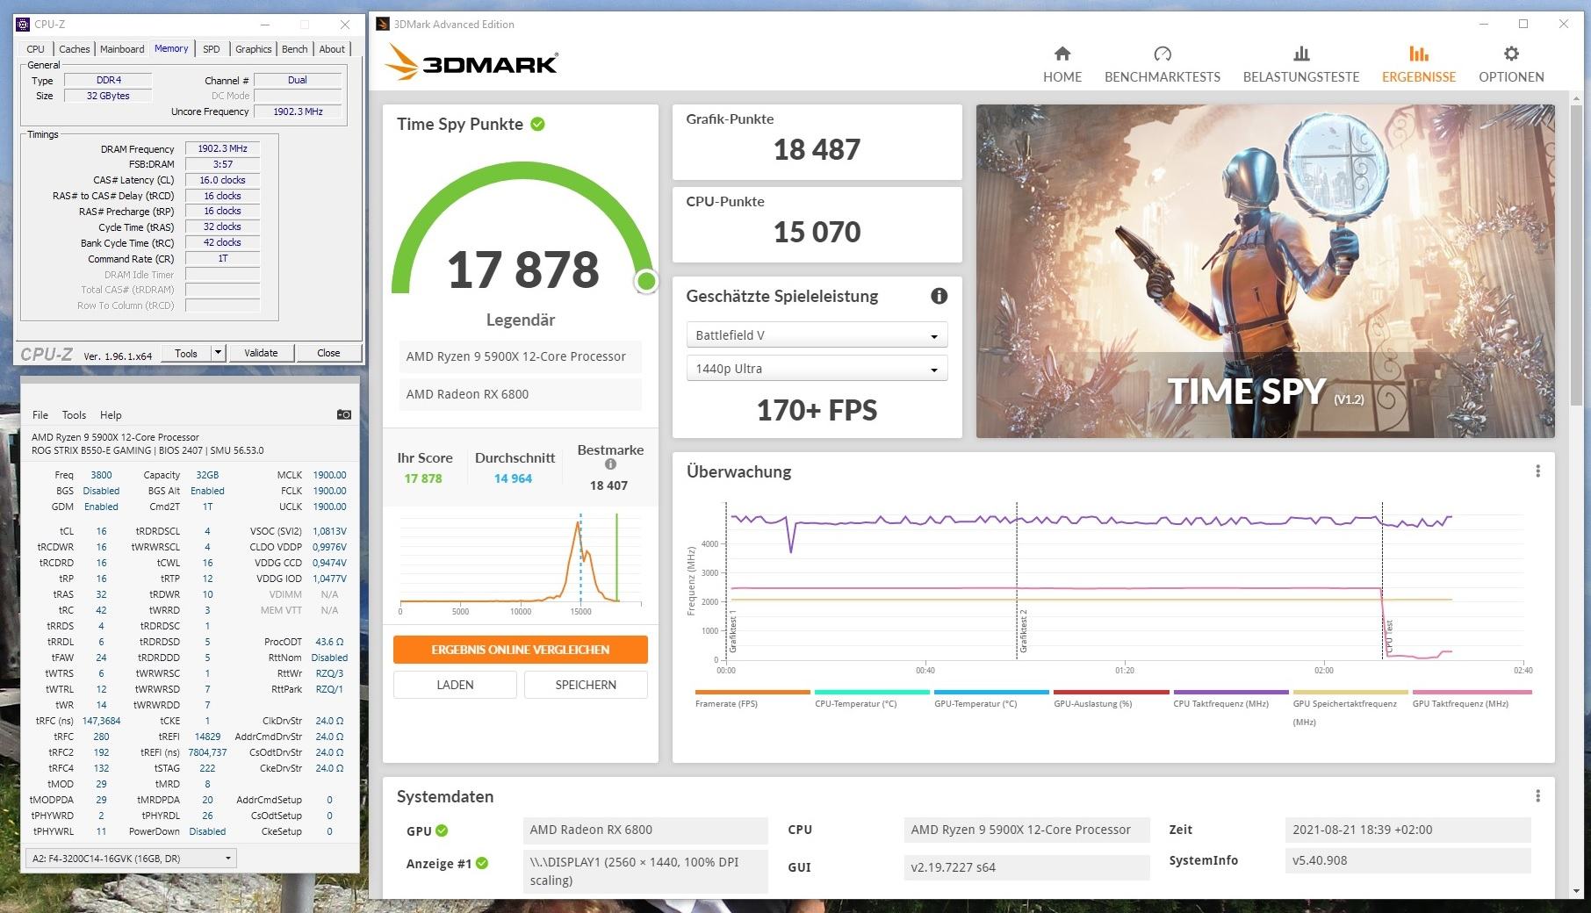Open the Bench tab in CPU-Z
Image resolution: width=1591 pixels, height=913 pixels.
point(294,49)
